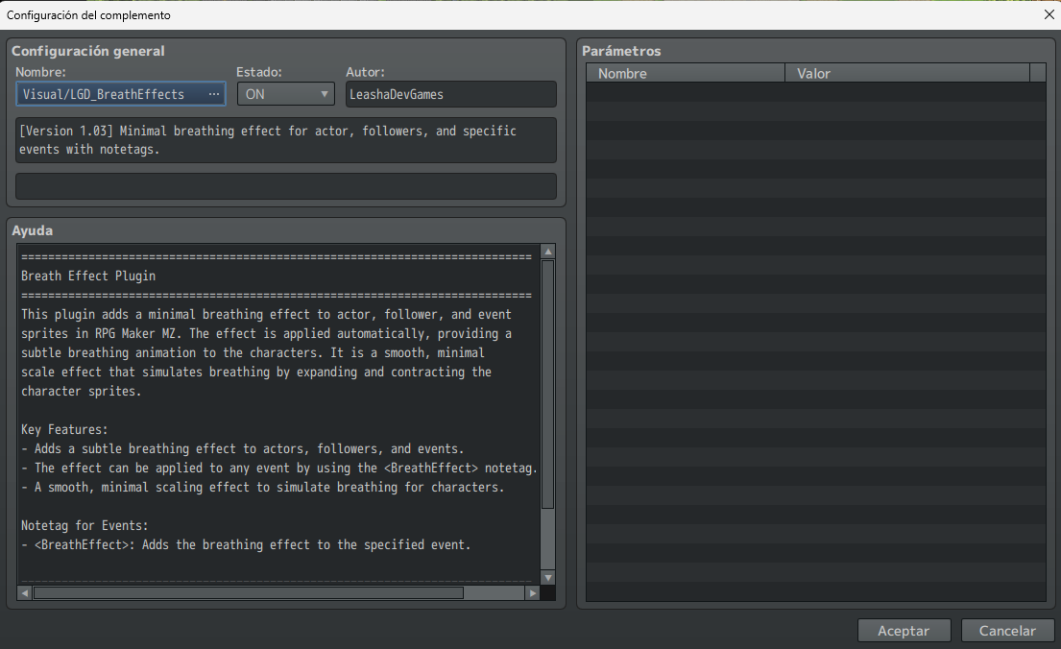Click the Ayuda scroll down arrow

coord(548,577)
